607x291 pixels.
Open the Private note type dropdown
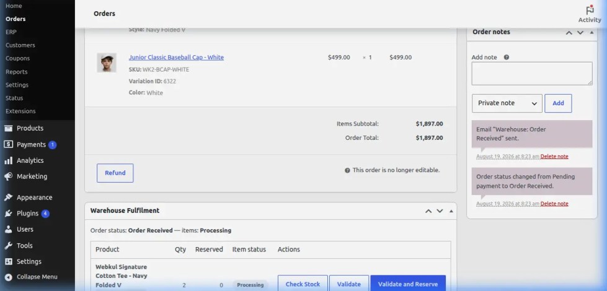click(507, 103)
